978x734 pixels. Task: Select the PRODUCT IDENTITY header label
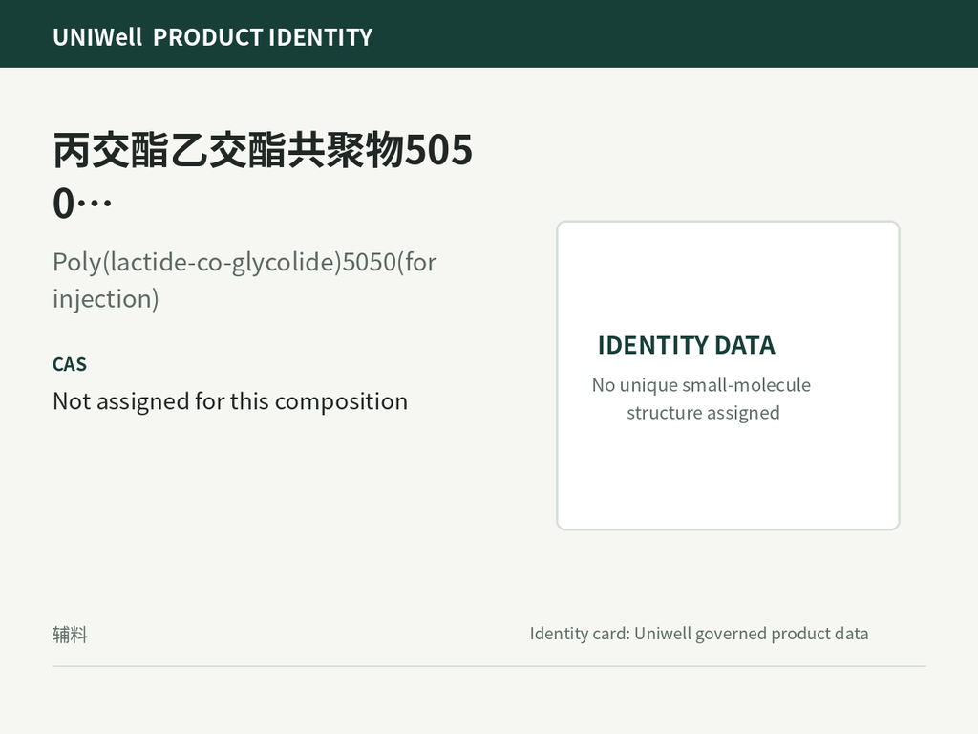[x=263, y=37]
